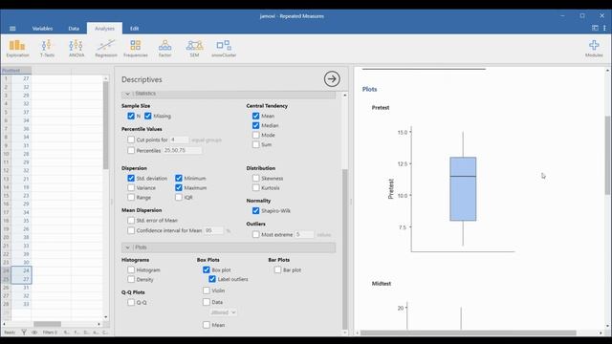
Task: Open the T-Tests analyses menu
Action: [47, 49]
